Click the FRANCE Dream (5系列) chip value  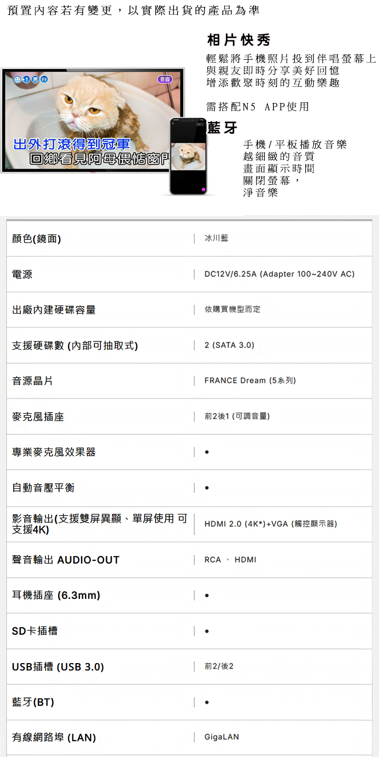(250, 381)
